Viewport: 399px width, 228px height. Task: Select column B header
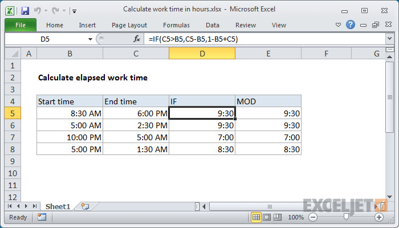[70, 54]
